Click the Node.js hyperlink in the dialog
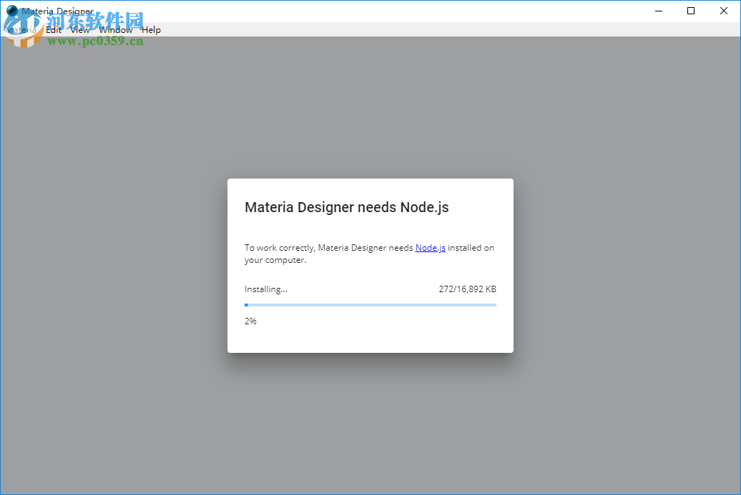This screenshot has width=741, height=495. pos(429,248)
